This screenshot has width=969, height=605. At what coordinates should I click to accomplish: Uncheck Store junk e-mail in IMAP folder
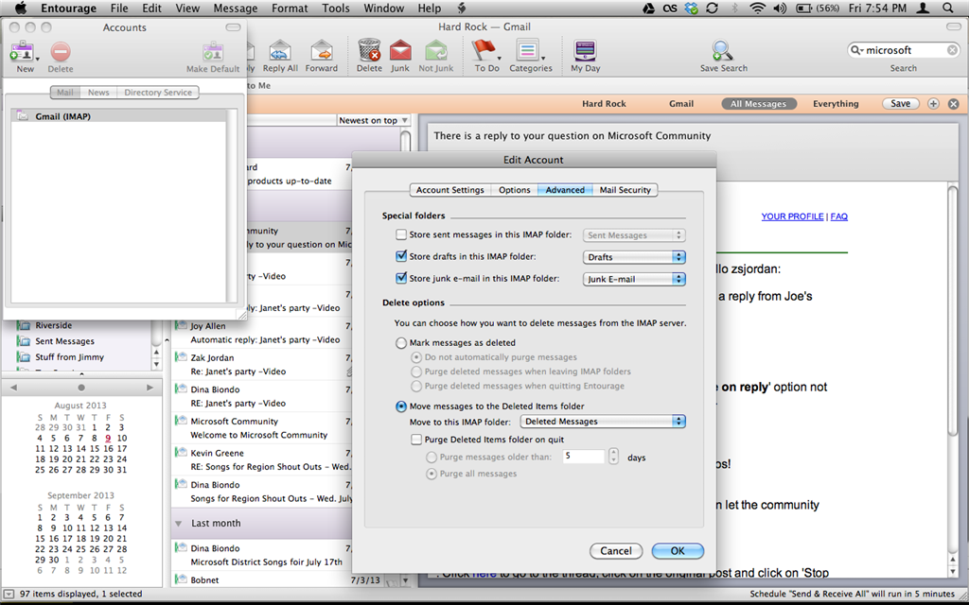point(401,278)
